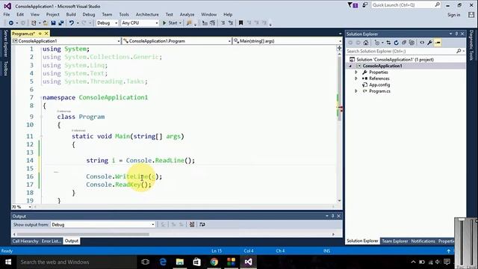Open the ConsoleApplication1 project navigation dropdown
The height and width of the screenshot is (269, 478).
(66, 41)
